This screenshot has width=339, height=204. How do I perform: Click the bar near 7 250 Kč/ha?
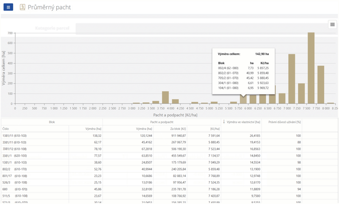pyautogui.click(x=301, y=94)
